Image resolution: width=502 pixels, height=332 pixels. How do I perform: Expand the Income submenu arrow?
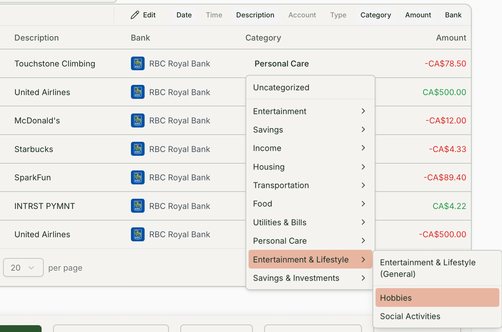(363, 148)
